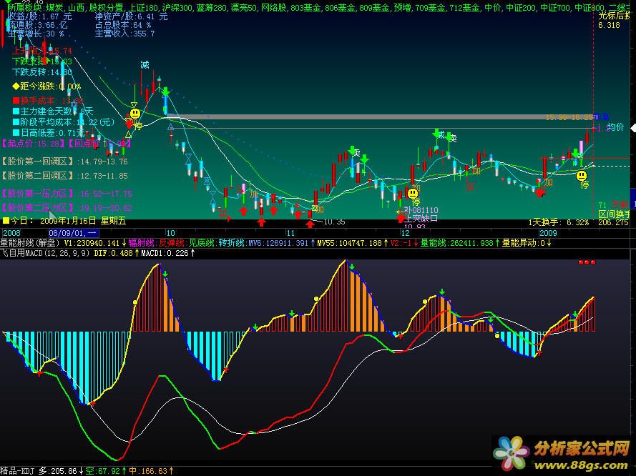Click the red up arrow at the 10.35 low
The height and width of the screenshot is (476, 636).
(310, 224)
